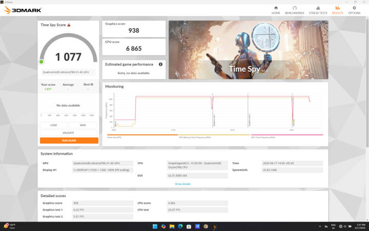Click the 3DMark logo in the header
This screenshot has width=369, height=231.
(x=23, y=10)
